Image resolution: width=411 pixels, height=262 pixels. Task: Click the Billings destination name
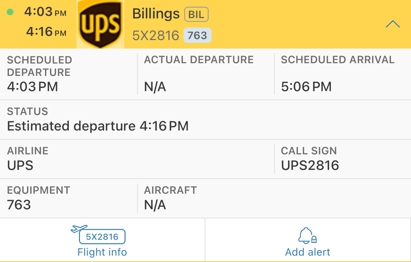(x=156, y=14)
